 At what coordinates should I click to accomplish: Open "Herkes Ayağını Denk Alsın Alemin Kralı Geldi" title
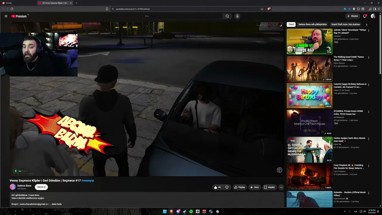pos(349,139)
